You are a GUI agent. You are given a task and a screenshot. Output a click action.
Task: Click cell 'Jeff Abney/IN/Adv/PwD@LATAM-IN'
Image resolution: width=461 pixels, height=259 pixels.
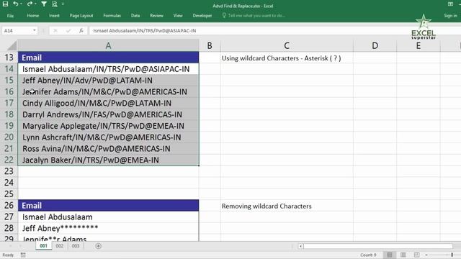point(108,81)
